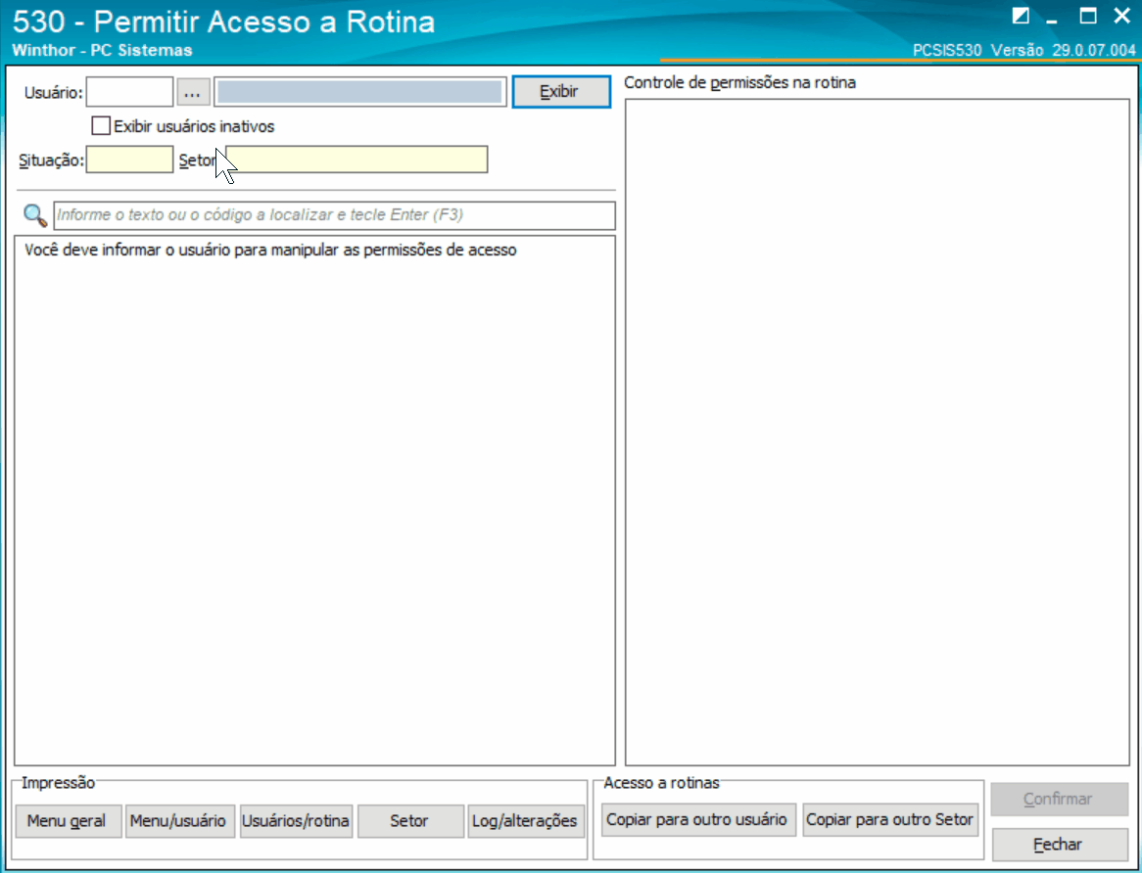Click the 'Impressão' group label
Viewport: 1142px width, 873px height.
click(x=58, y=783)
